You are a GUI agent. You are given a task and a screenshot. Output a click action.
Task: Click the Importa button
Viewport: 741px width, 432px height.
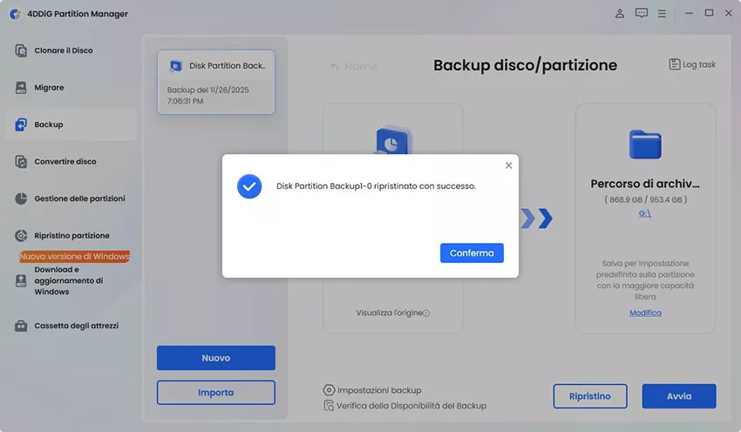(216, 392)
